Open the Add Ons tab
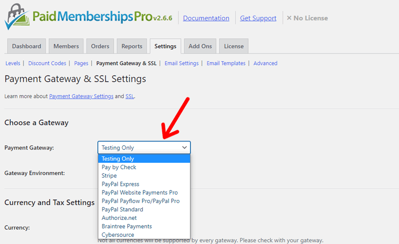Viewport: 399px width, 244px height. click(x=200, y=46)
